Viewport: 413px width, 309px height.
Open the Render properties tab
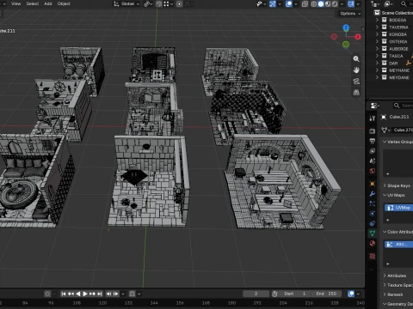pos(373,131)
